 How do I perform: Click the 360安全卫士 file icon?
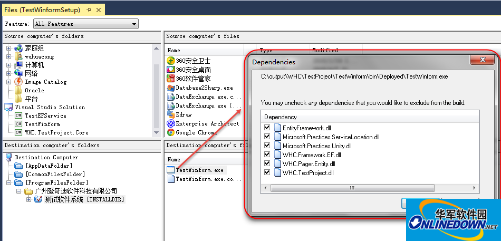(x=171, y=61)
